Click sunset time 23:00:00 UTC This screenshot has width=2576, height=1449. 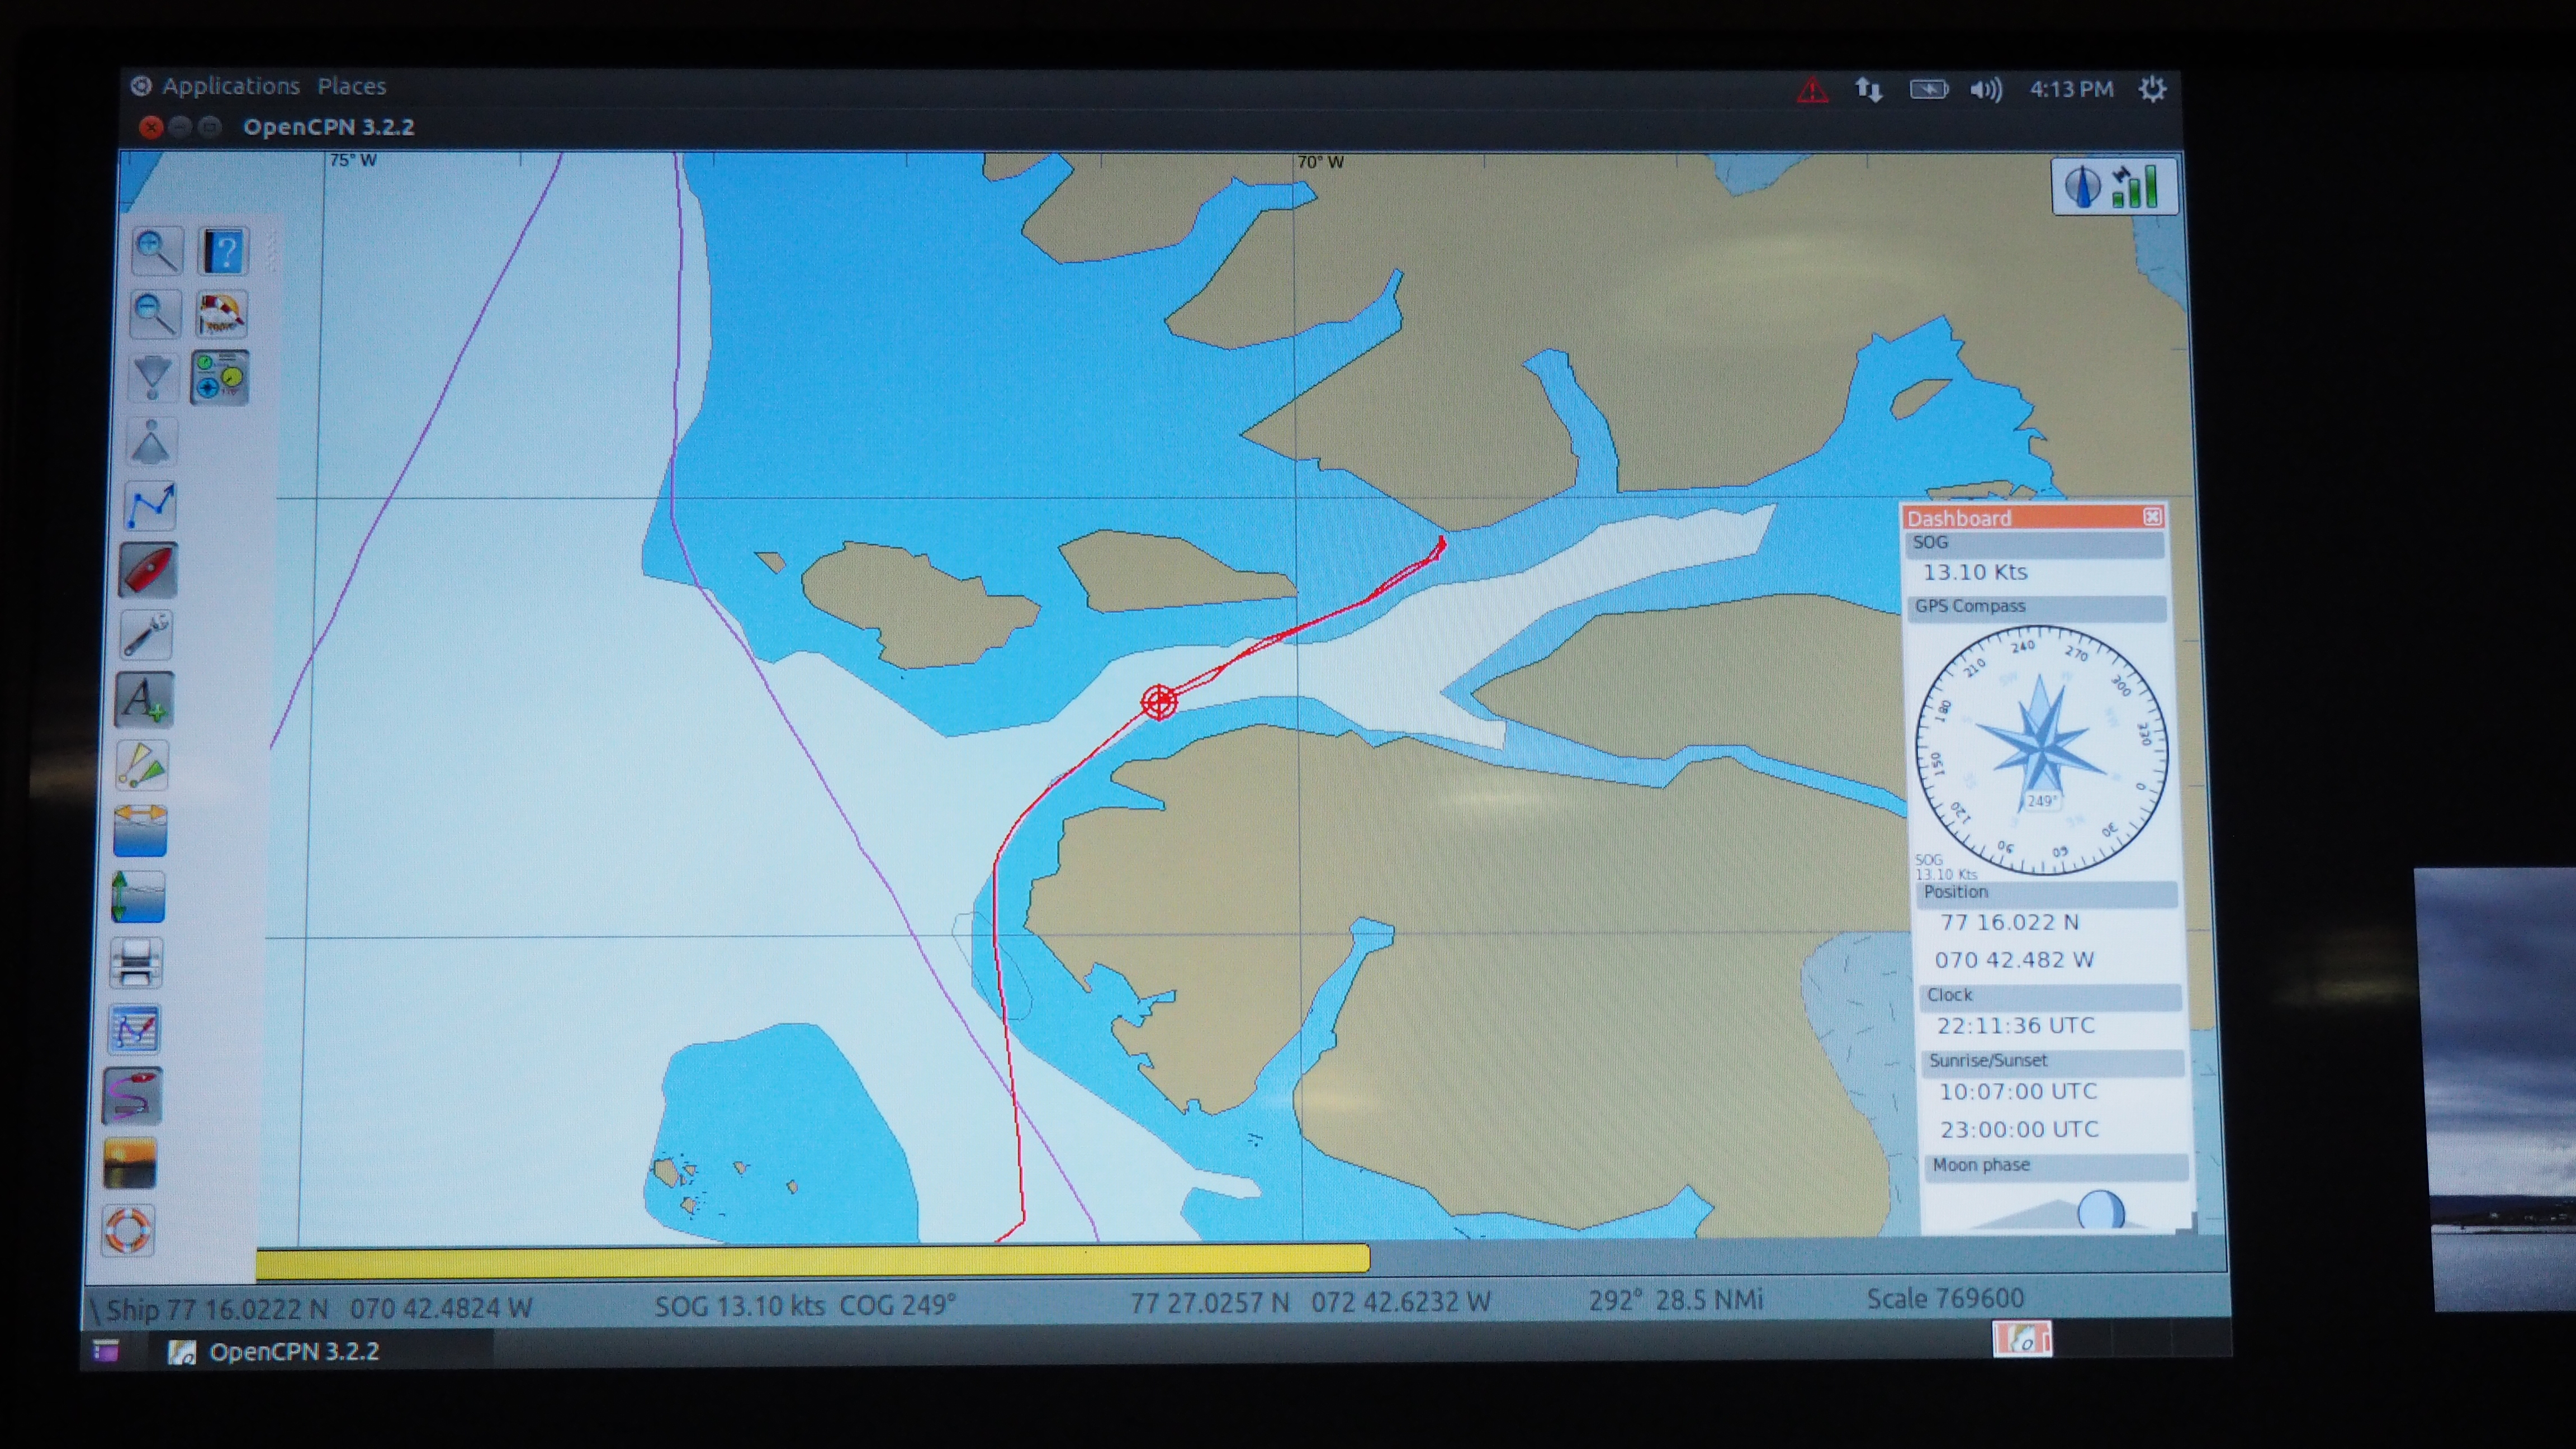point(2020,1130)
